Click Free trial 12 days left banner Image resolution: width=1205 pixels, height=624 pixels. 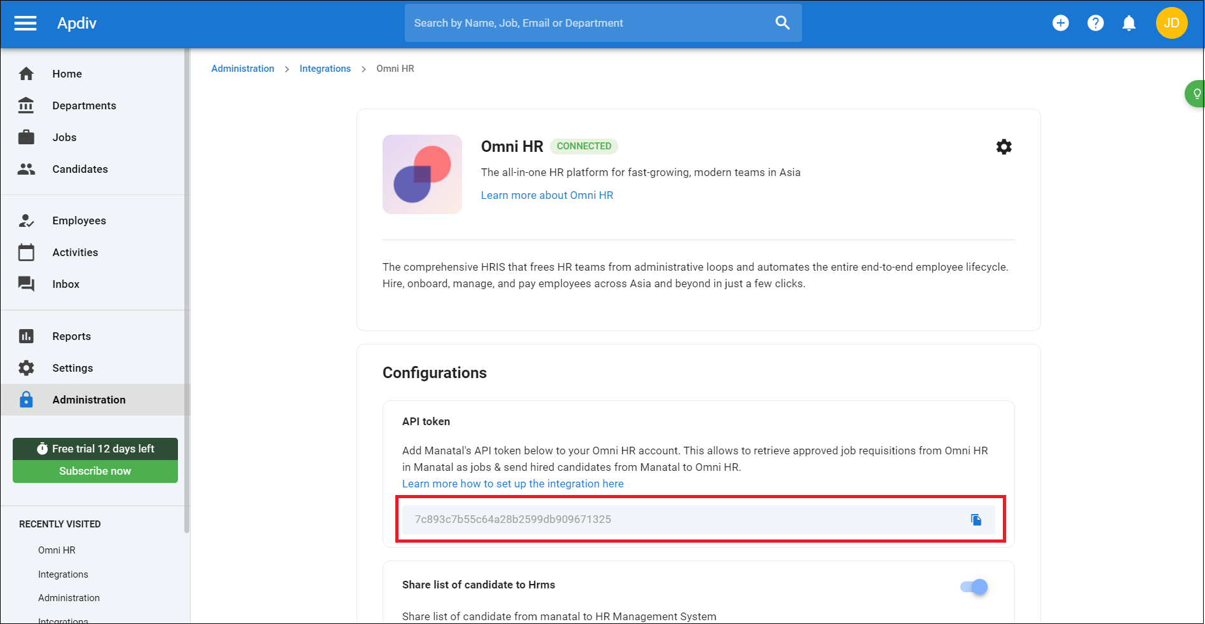coord(95,449)
